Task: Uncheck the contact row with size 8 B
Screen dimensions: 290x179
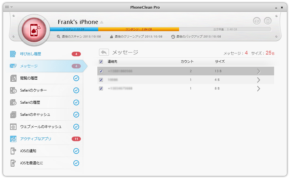Action: point(101,89)
